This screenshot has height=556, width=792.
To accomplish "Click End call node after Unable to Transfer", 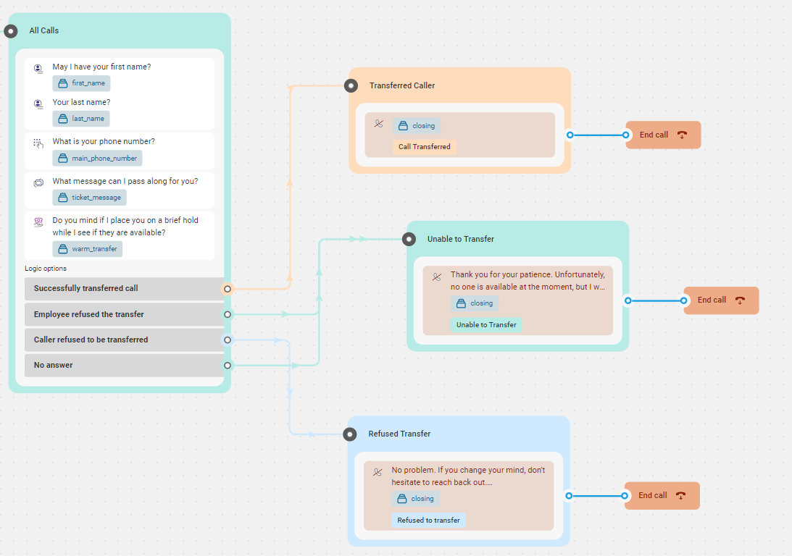I will click(721, 300).
